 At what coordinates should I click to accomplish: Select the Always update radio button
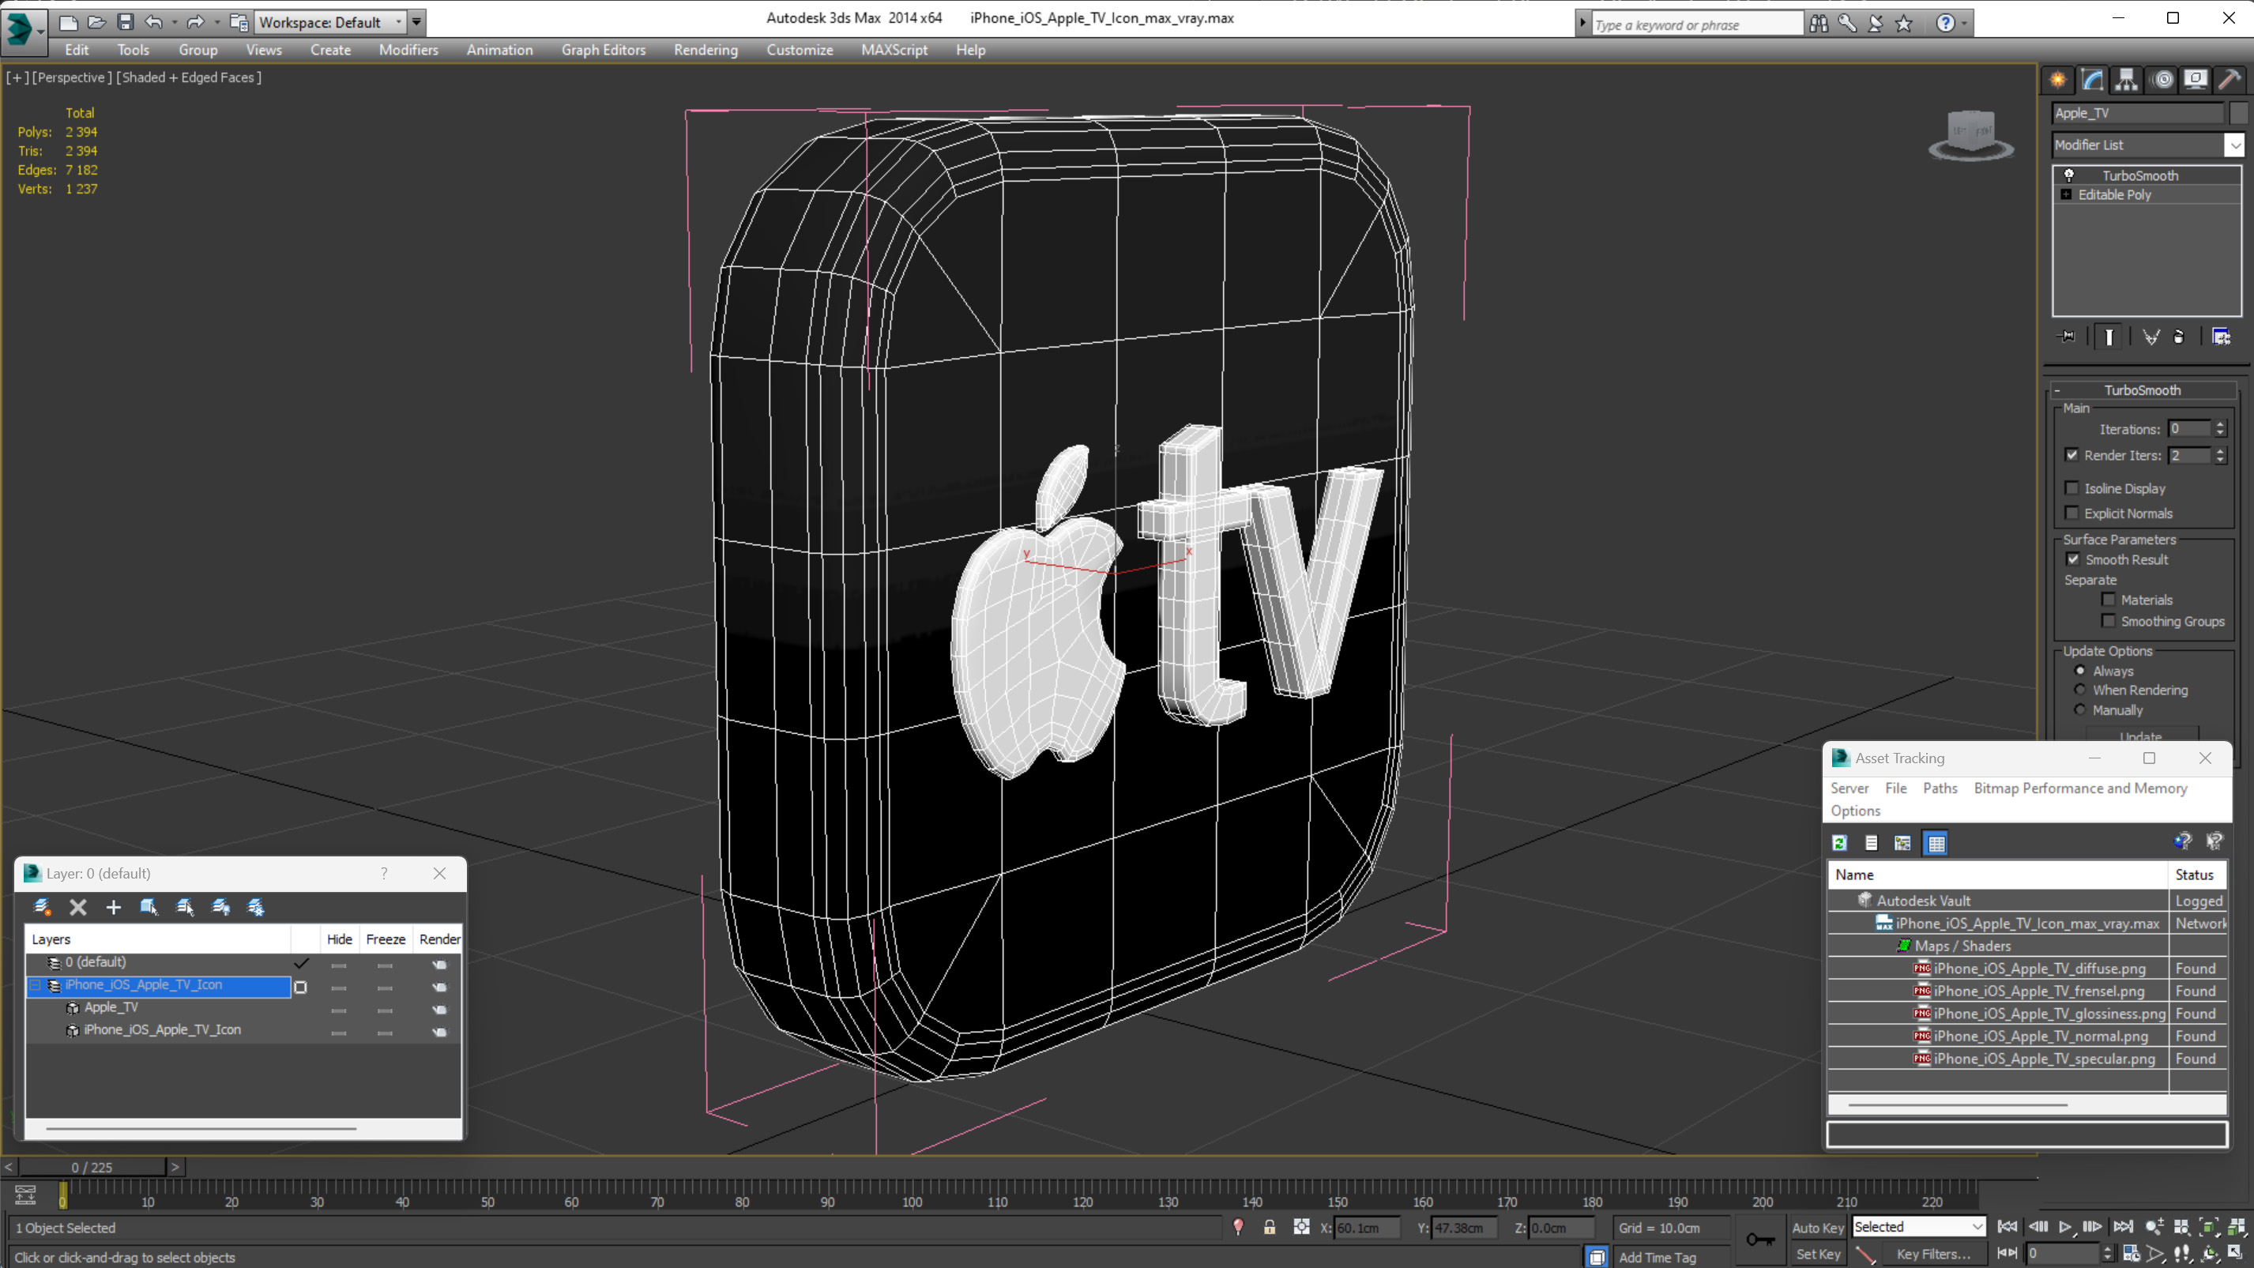(2080, 672)
